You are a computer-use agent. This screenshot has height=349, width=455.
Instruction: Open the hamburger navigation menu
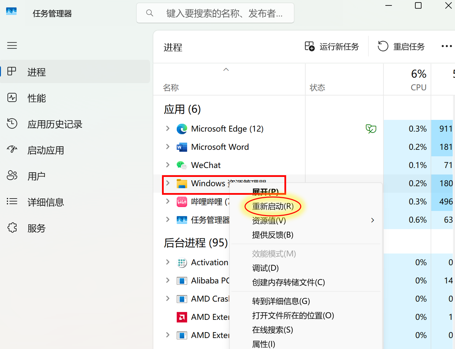click(x=12, y=45)
